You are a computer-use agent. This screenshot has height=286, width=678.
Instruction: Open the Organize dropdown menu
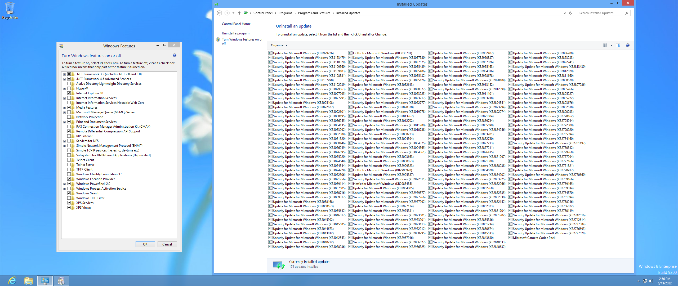[x=279, y=45]
